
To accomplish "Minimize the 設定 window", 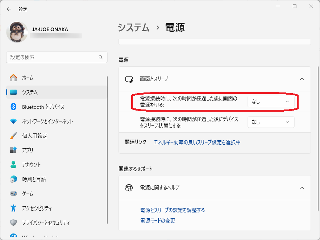I will (x=278, y=6).
